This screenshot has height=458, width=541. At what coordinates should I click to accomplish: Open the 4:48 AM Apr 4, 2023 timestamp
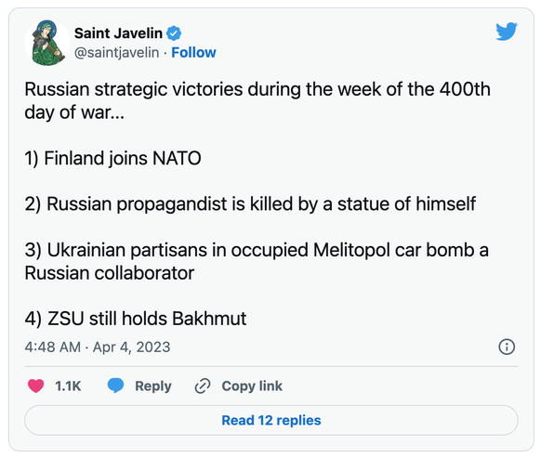tap(98, 347)
